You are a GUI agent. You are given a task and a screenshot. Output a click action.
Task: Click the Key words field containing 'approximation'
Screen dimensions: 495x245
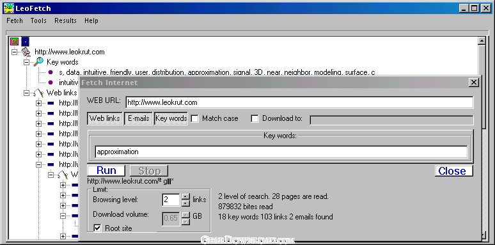[x=281, y=152]
